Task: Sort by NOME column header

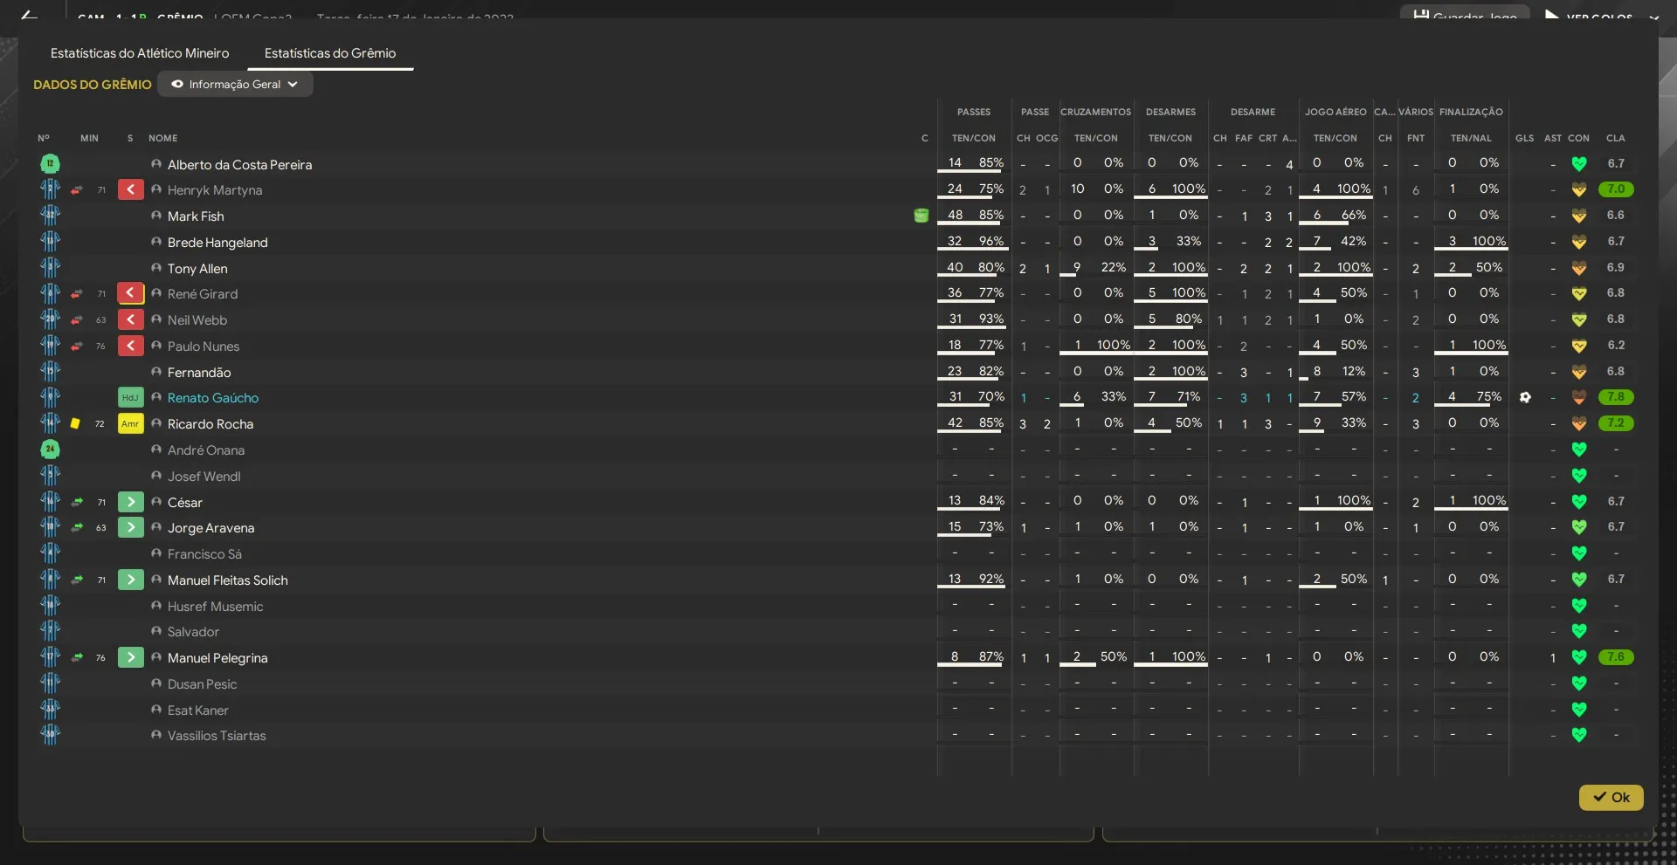Action: [162, 138]
